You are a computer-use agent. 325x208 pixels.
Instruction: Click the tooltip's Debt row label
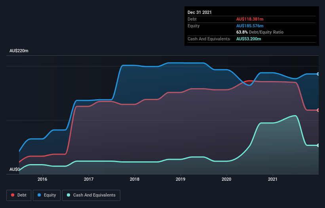[x=192, y=19]
